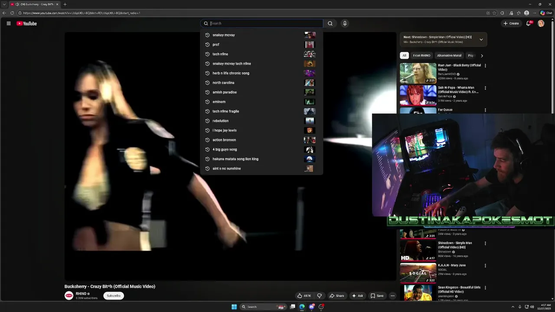Like the Buckcherry video (497K)
Image resolution: width=555 pixels, height=312 pixels.
304,296
